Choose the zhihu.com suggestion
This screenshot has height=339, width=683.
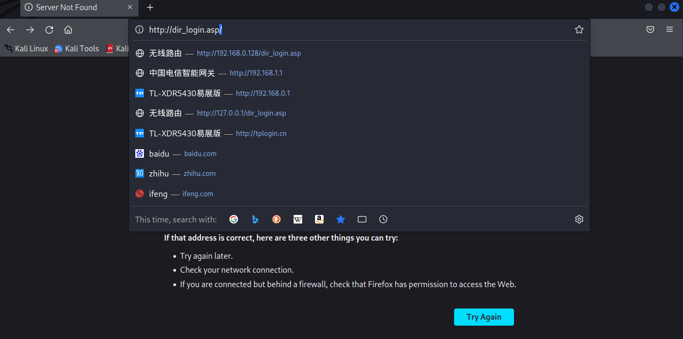point(359,174)
